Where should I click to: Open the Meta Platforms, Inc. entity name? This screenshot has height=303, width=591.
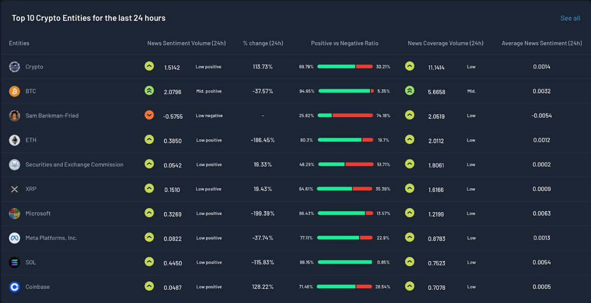coord(51,238)
